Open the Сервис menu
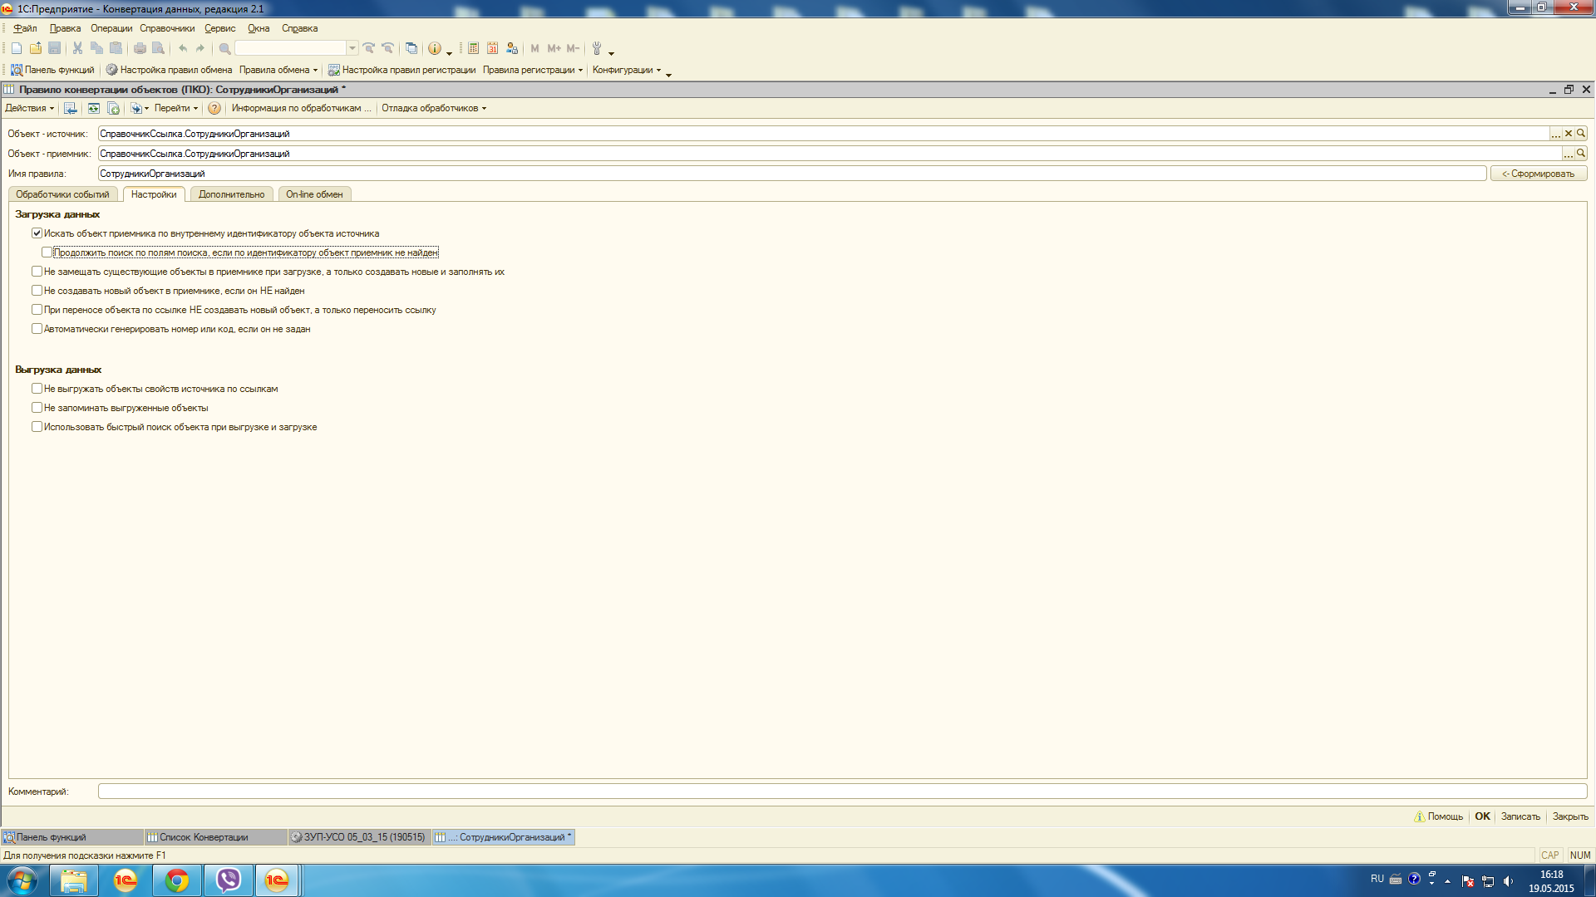The image size is (1596, 897). coord(220,28)
